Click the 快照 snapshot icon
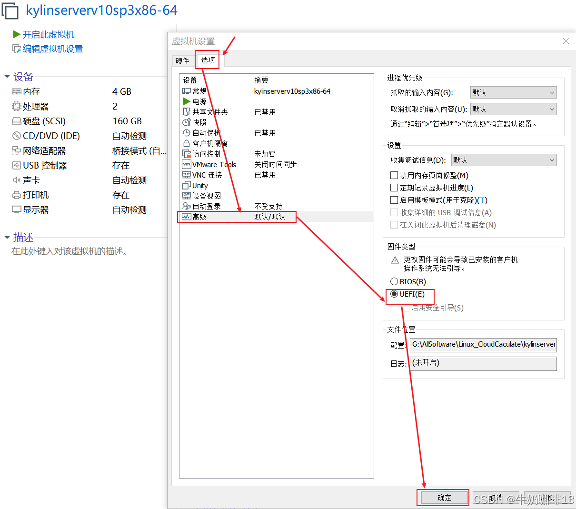This screenshot has width=576, height=509. [x=187, y=122]
